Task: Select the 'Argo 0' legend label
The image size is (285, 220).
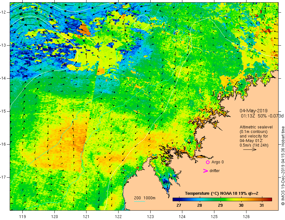Action: point(218,162)
